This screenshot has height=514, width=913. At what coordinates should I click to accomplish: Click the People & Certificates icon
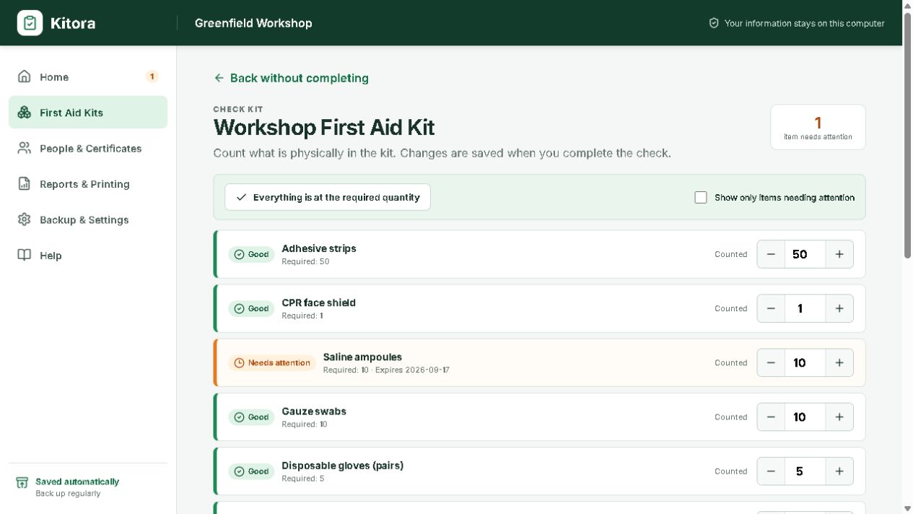pos(25,148)
